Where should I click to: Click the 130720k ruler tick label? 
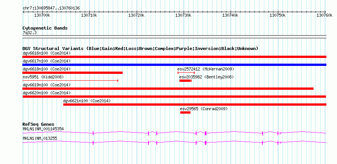(136, 15)
